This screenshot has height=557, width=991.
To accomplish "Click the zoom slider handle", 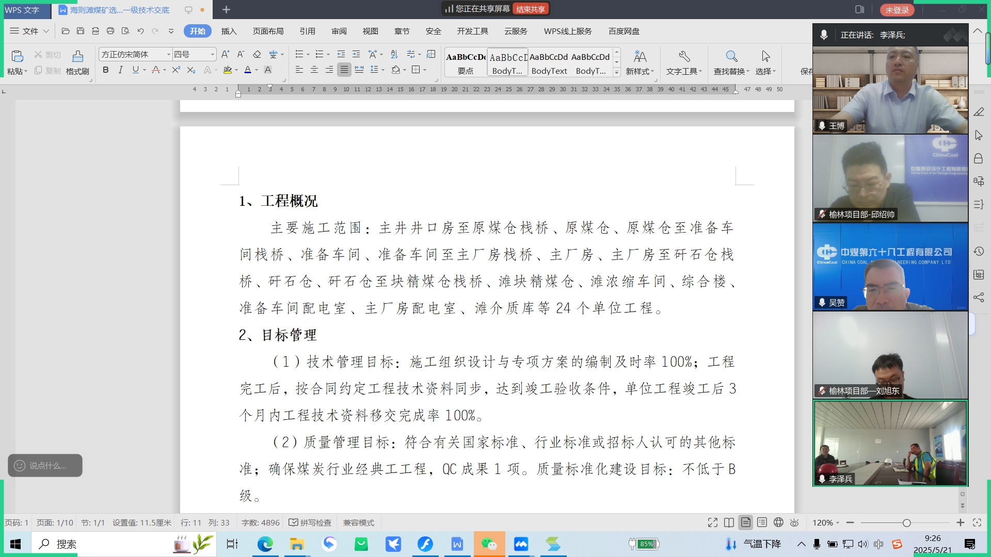I will click(906, 522).
